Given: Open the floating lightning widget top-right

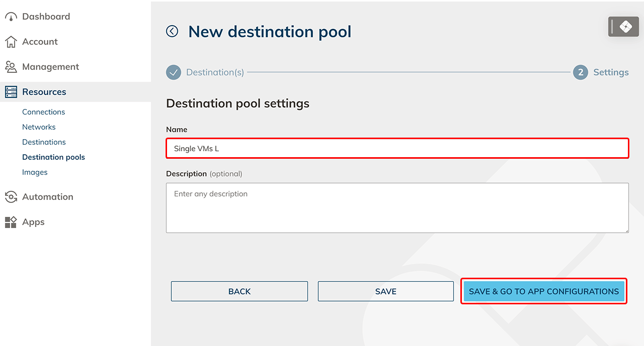Looking at the screenshot, I should [624, 27].
